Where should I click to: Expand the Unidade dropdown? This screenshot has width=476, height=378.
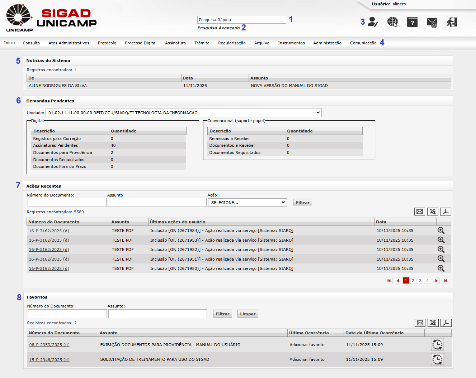tap(184, 113)
